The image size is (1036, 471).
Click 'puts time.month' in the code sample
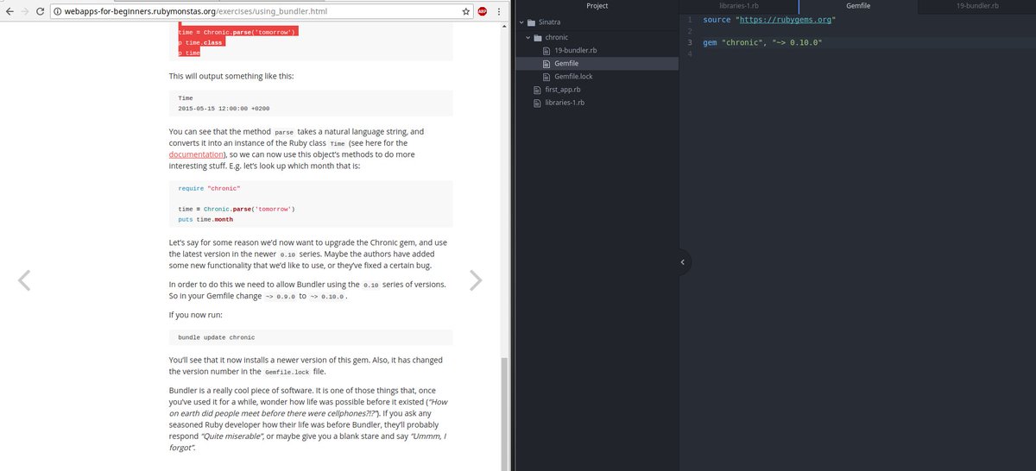click(205, 219)
